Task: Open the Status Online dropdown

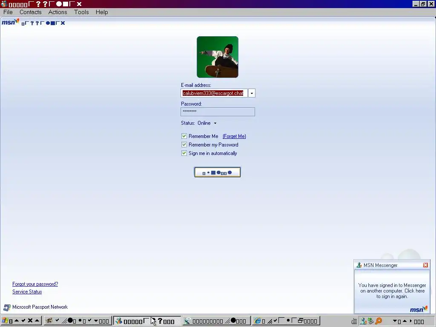Action: 207,123
